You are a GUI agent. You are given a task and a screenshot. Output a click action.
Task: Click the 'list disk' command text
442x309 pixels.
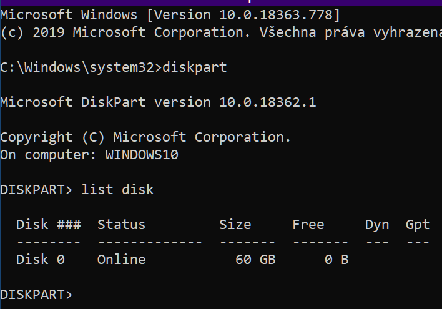coord(117,190)
